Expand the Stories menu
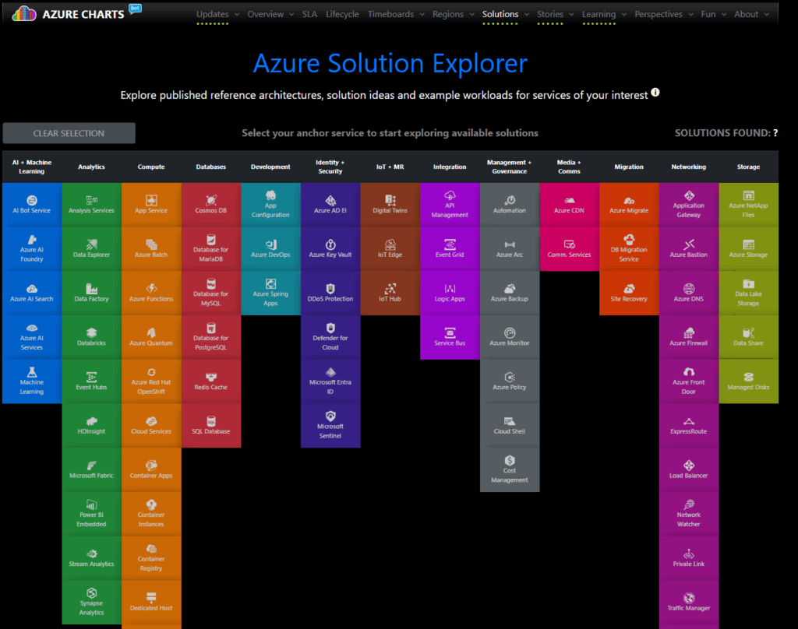The height and width of the screenshot is (629, 798). 555,14
